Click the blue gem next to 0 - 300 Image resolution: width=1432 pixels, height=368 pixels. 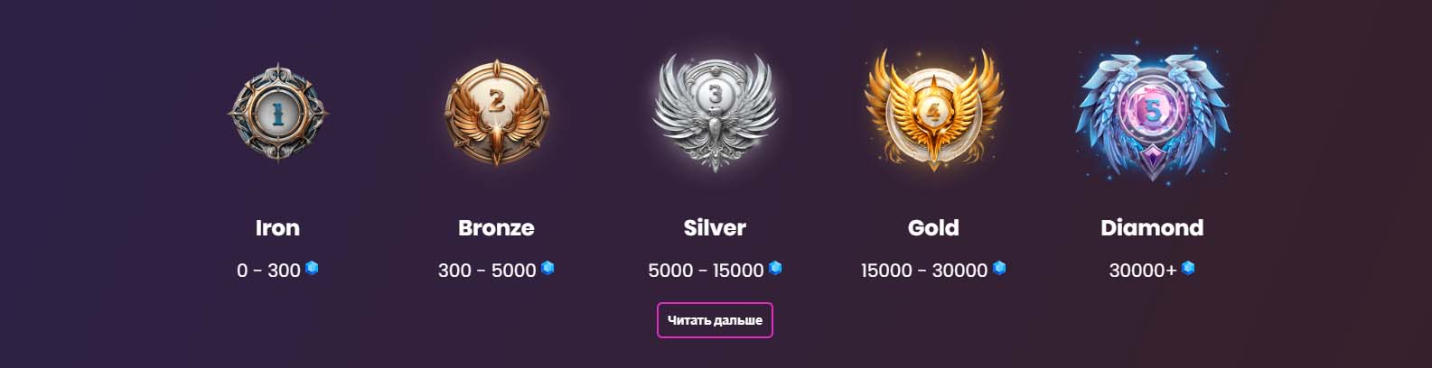(312, 268)
